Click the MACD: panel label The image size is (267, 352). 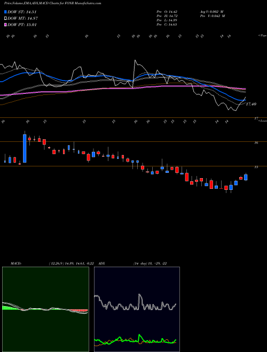click(16, 263)
